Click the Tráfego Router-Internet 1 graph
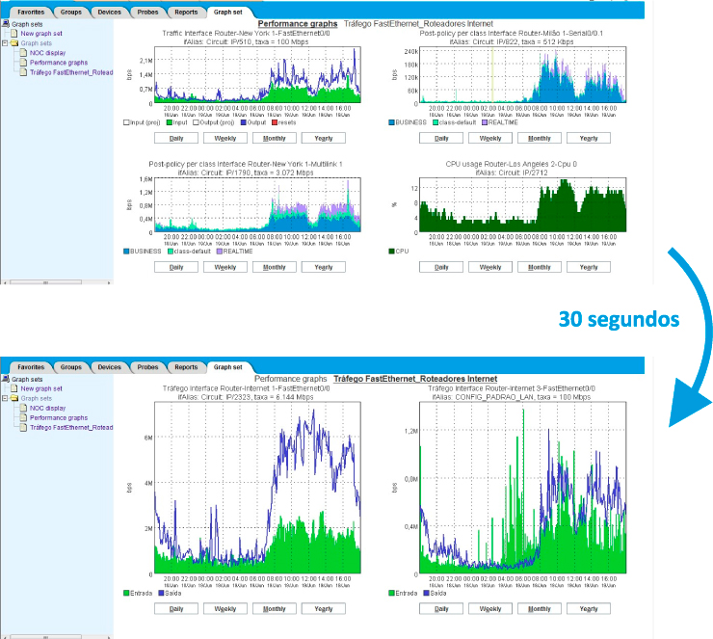 point(257,488)
